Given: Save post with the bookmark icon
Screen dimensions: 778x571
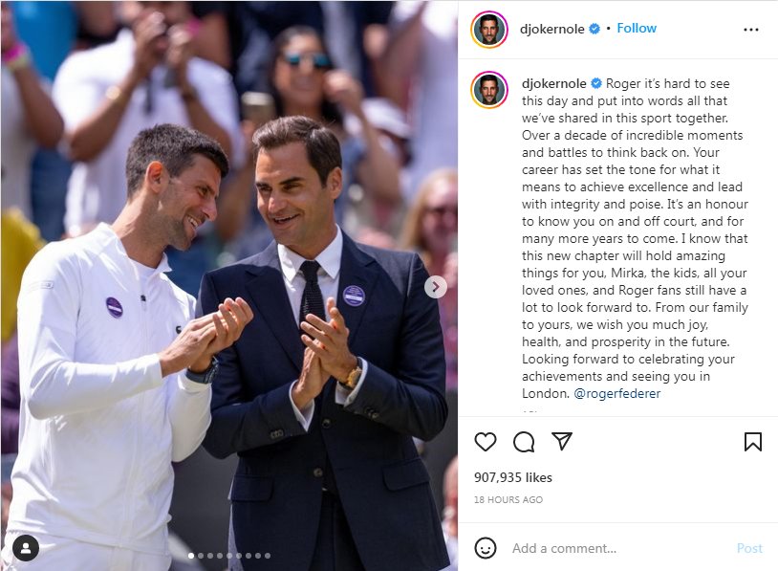Looking at the screenshot, I should tap(753, 442).
